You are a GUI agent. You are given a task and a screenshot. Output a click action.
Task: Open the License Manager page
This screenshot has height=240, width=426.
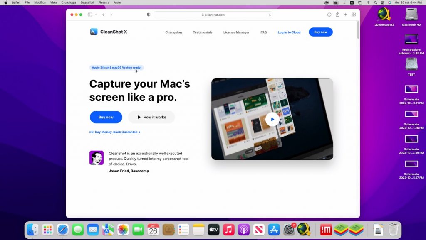click(236, 32)
